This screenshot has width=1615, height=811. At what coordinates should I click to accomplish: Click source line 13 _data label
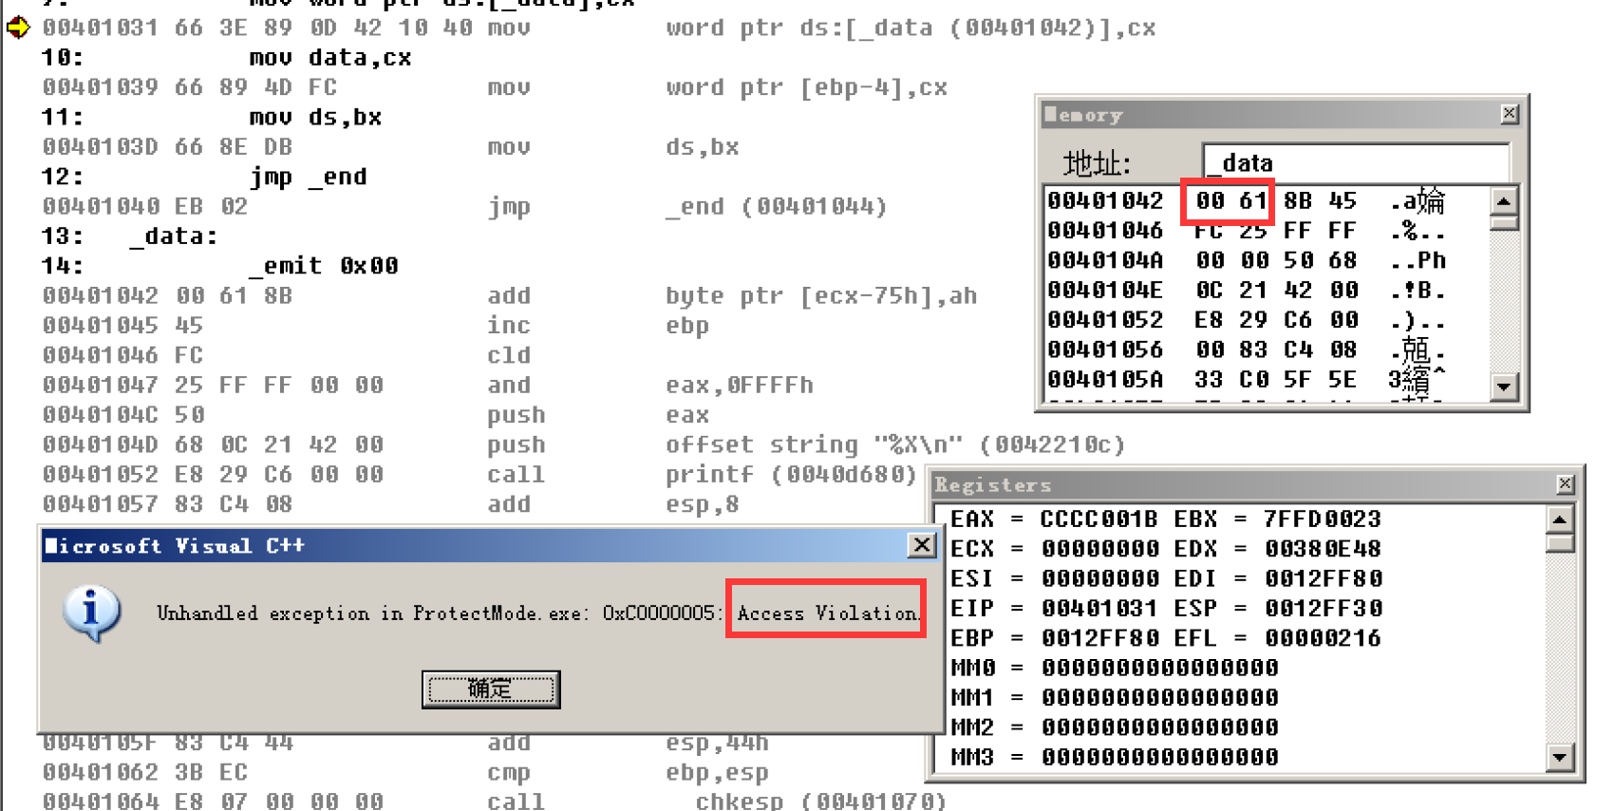click(x=129, y=236)
